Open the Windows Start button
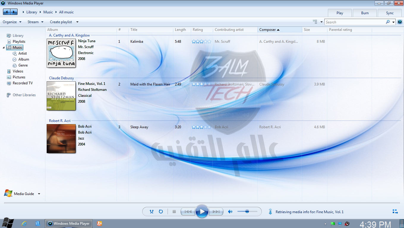This screenshot has width=404, height=228. 7,223
